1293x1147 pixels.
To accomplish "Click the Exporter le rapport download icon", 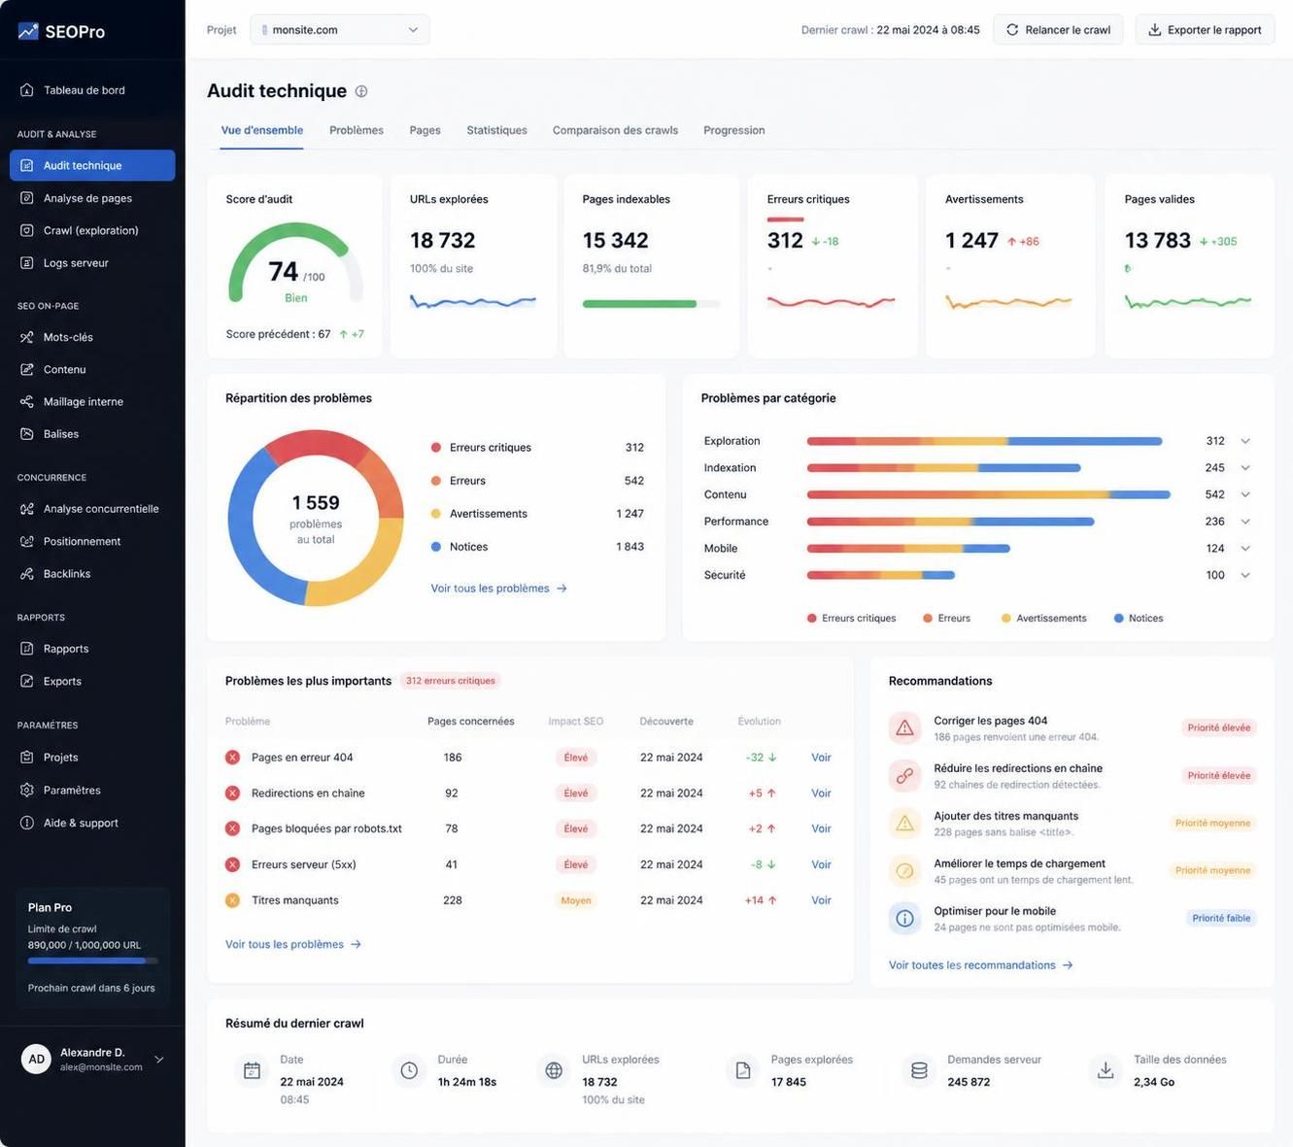I will tap(1154, 30).
